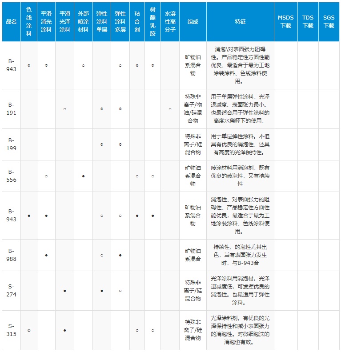Screen dimensions: 341x352
Task: Click the 特征 column header
Action: [x=240, y=21]
